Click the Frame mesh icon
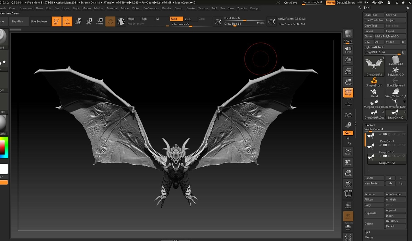Viewport: 412px width, 241px height. coord(348,152)
